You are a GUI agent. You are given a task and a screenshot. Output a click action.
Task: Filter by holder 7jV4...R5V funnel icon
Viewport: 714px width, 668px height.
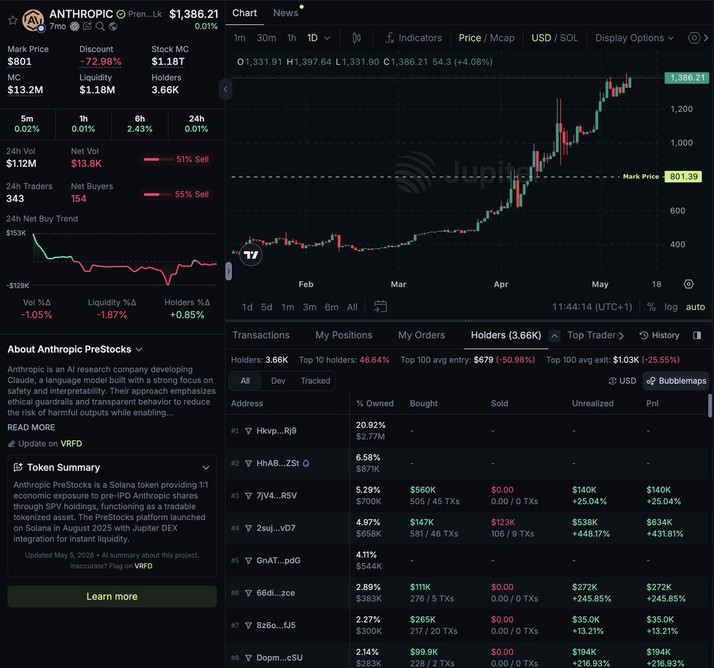tap(249, 495)
